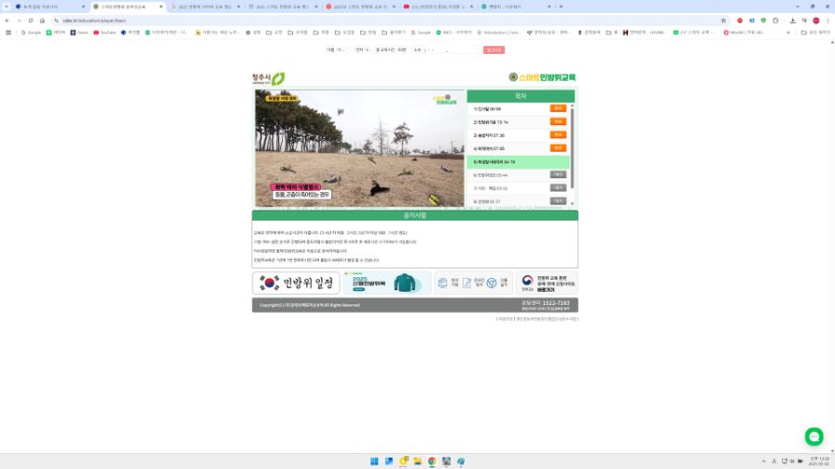Click the browser reload icon
The height and width of the screenshot is (469, 835).
[x=31, y=19]
